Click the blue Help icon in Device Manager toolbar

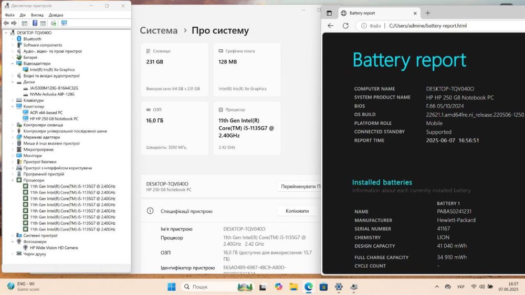click(35, 23)
